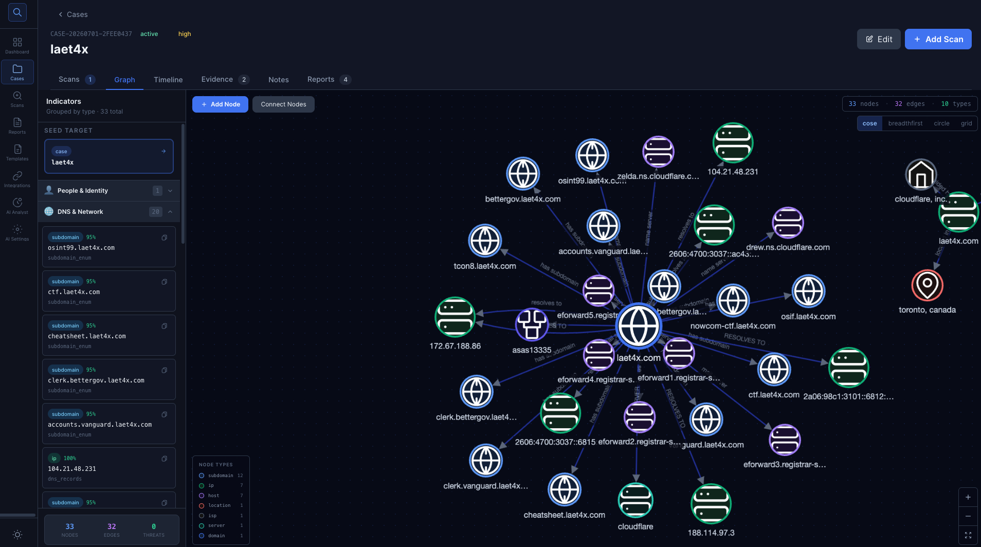Open seed target laet4x arrow
This screenshot has height=547, width=981.
[x=164, y=151]
